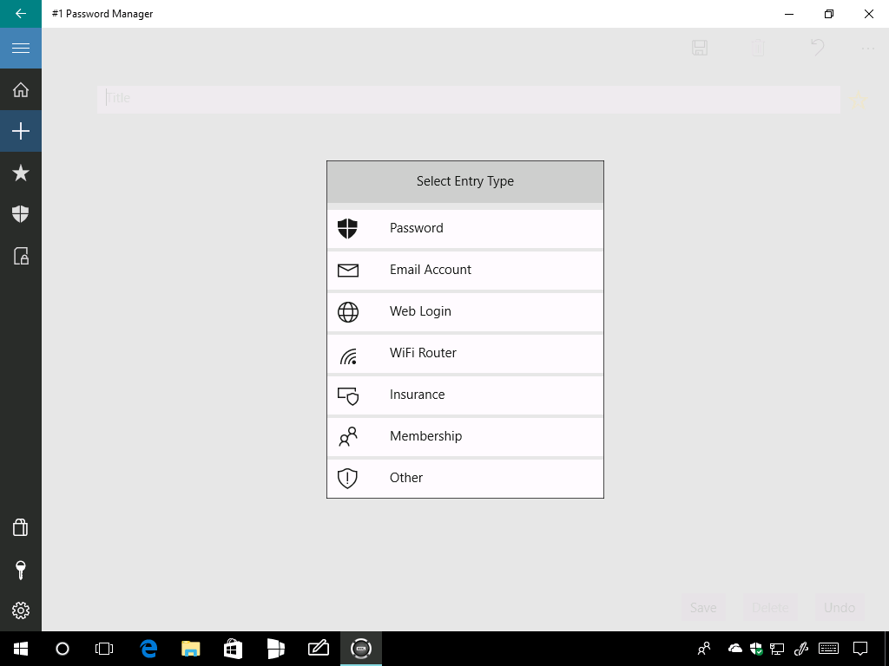889x666 pixels.
Task: Click the Insurance shield screen icon
Action: point(348,395)
